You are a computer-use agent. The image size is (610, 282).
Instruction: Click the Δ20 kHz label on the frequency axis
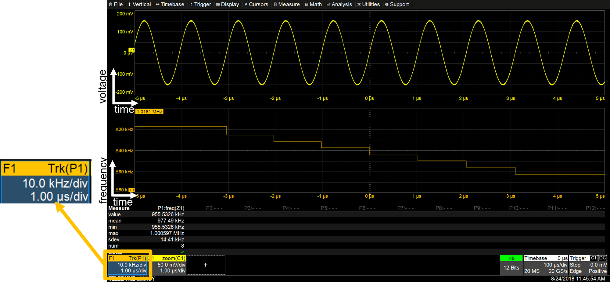pos(124,130)
